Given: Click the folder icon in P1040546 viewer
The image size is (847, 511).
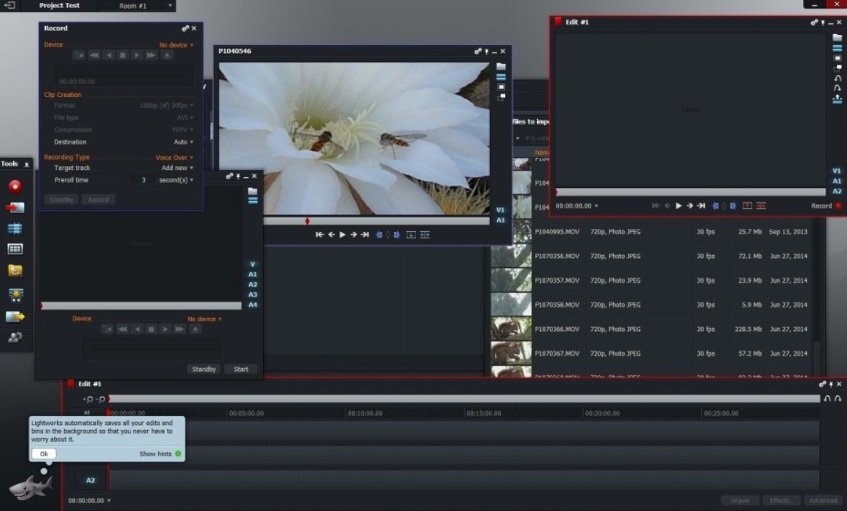Looking at the screenshot, I should point(501,66).
